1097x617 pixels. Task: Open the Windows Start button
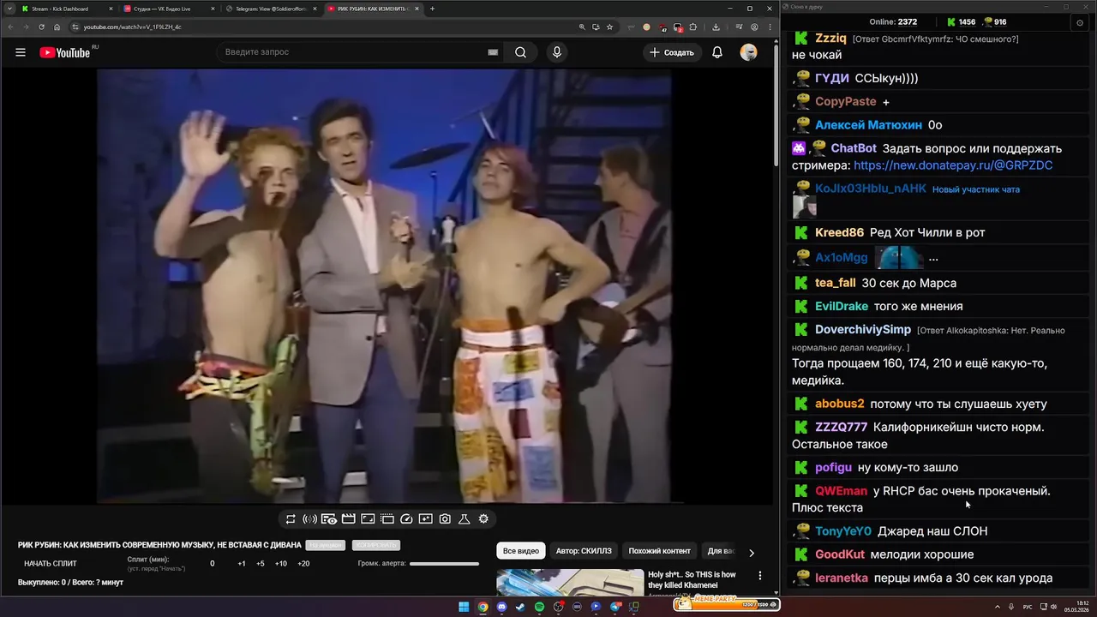click(464, 607)
